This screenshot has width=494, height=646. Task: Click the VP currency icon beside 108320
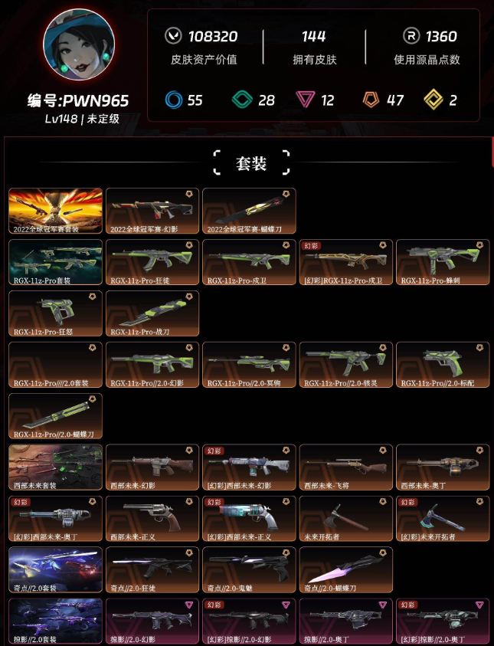[x=173, y=36]
